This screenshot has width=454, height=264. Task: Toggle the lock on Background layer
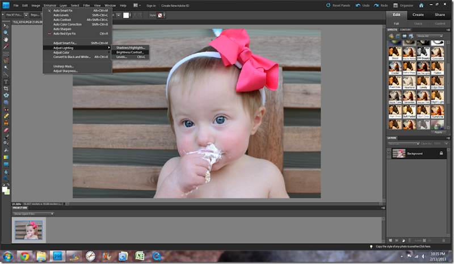click(x=440, y=153)
